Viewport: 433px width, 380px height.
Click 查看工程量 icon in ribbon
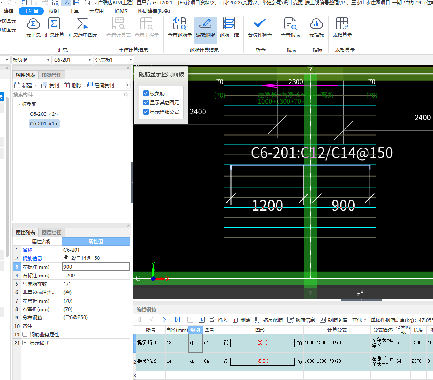click(146, 24)
